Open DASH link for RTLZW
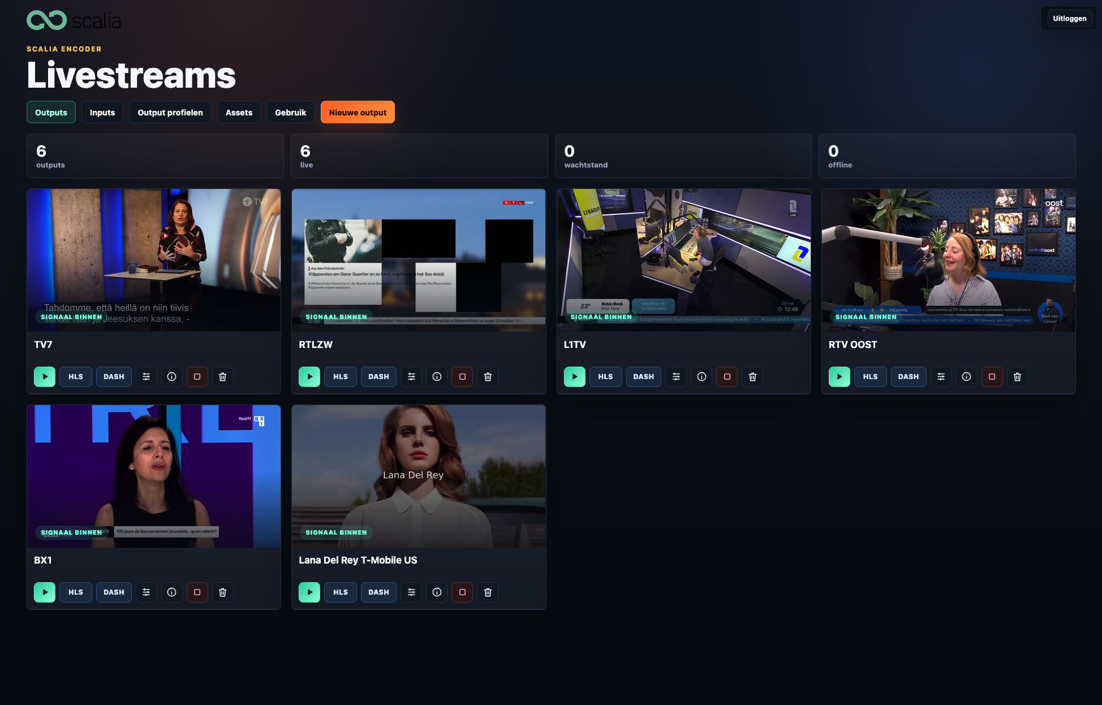1102x705 pixels. (x=378, y=377)
